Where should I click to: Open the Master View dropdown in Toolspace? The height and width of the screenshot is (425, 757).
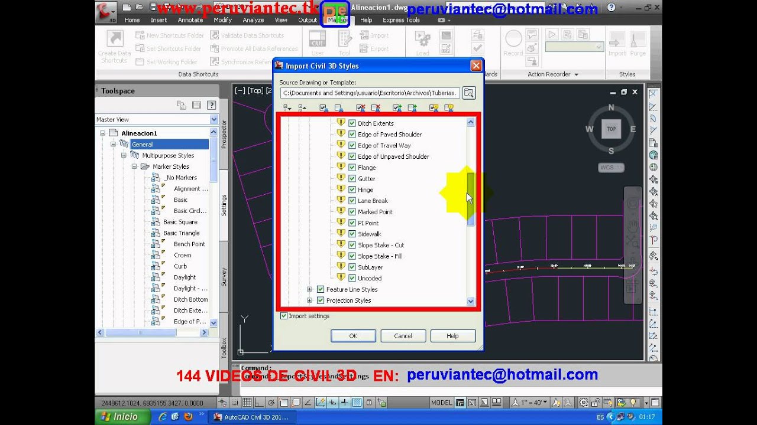[x=214, y=119]
